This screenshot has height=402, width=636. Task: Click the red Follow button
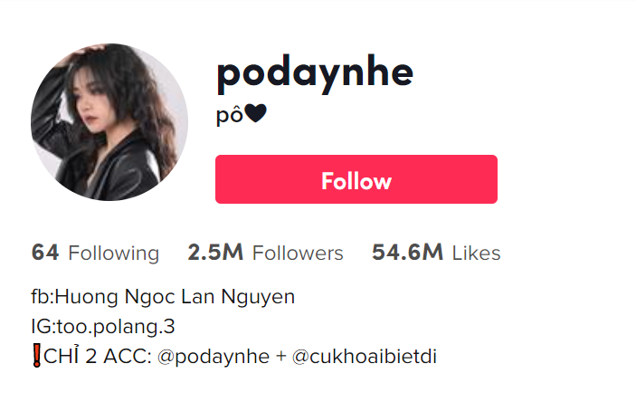click(x=356, y=179)
